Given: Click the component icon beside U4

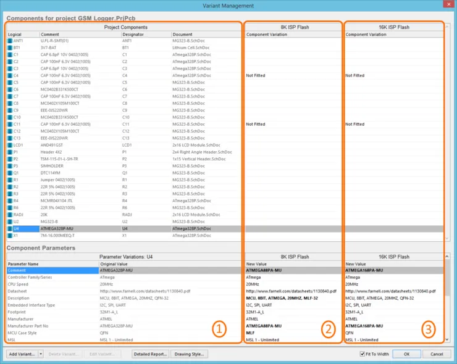Looking at the screenshot, I should 10,229.
